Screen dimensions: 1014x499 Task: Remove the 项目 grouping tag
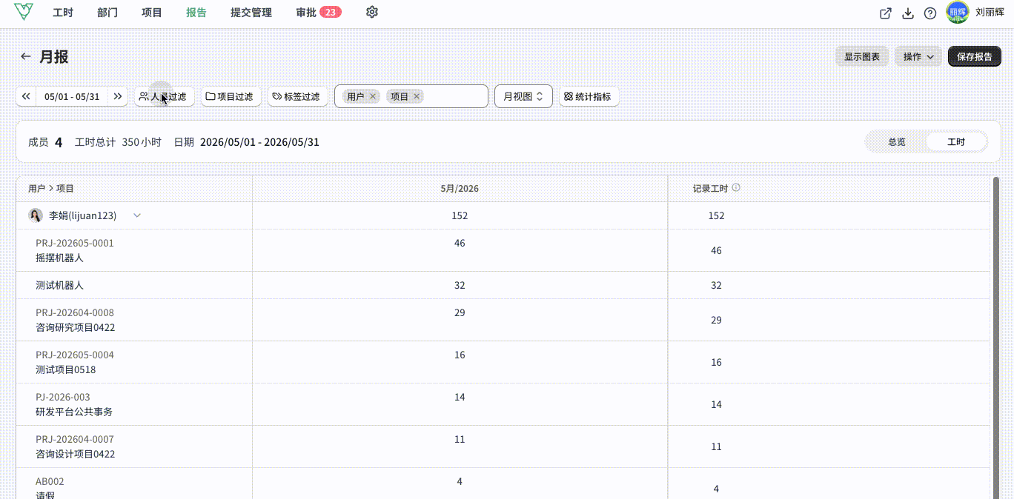pos(417,96)
